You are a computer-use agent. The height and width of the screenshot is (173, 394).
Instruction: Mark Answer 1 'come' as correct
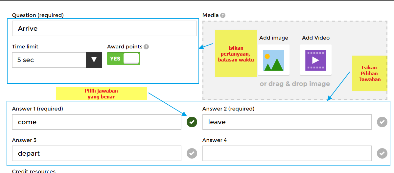tap(192, 122)
